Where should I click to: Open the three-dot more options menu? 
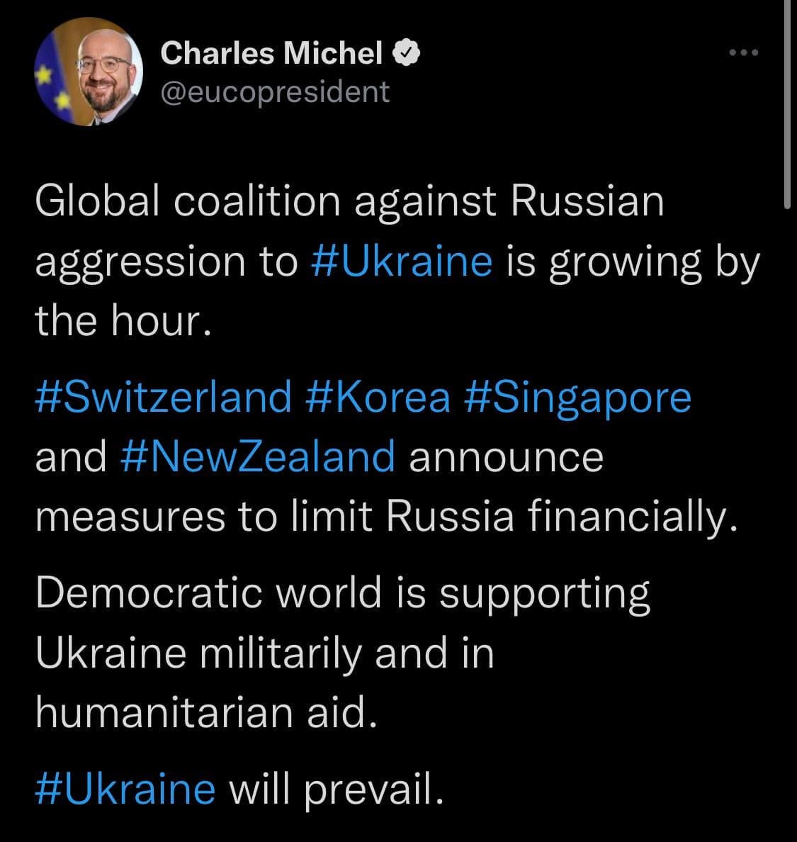(744, 53)
